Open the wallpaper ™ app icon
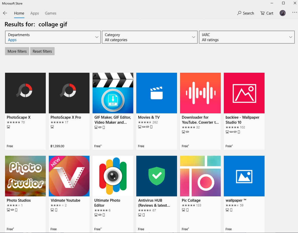The image size is (298, 233). 244,176
